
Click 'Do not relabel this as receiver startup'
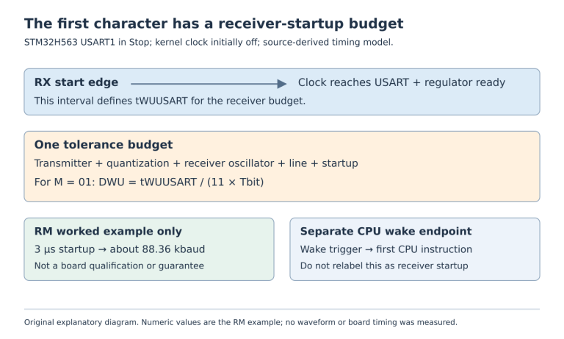click(384, 266)
